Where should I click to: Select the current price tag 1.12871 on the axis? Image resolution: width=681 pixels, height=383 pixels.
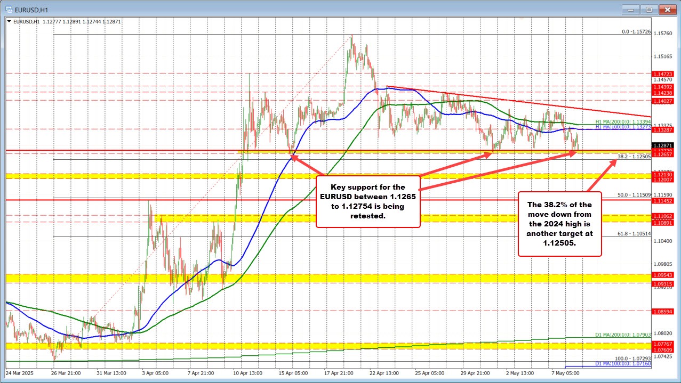point(663,145)
